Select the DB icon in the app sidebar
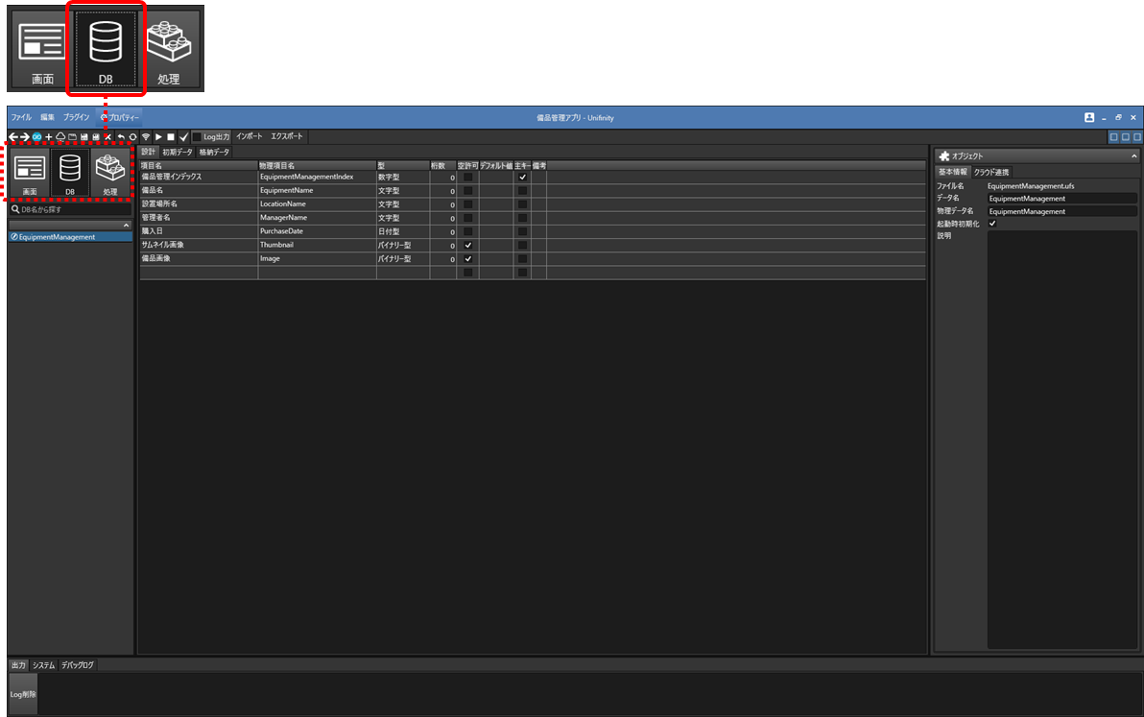This screenshot has width=1144, height=717. click(x=70, y=174)
